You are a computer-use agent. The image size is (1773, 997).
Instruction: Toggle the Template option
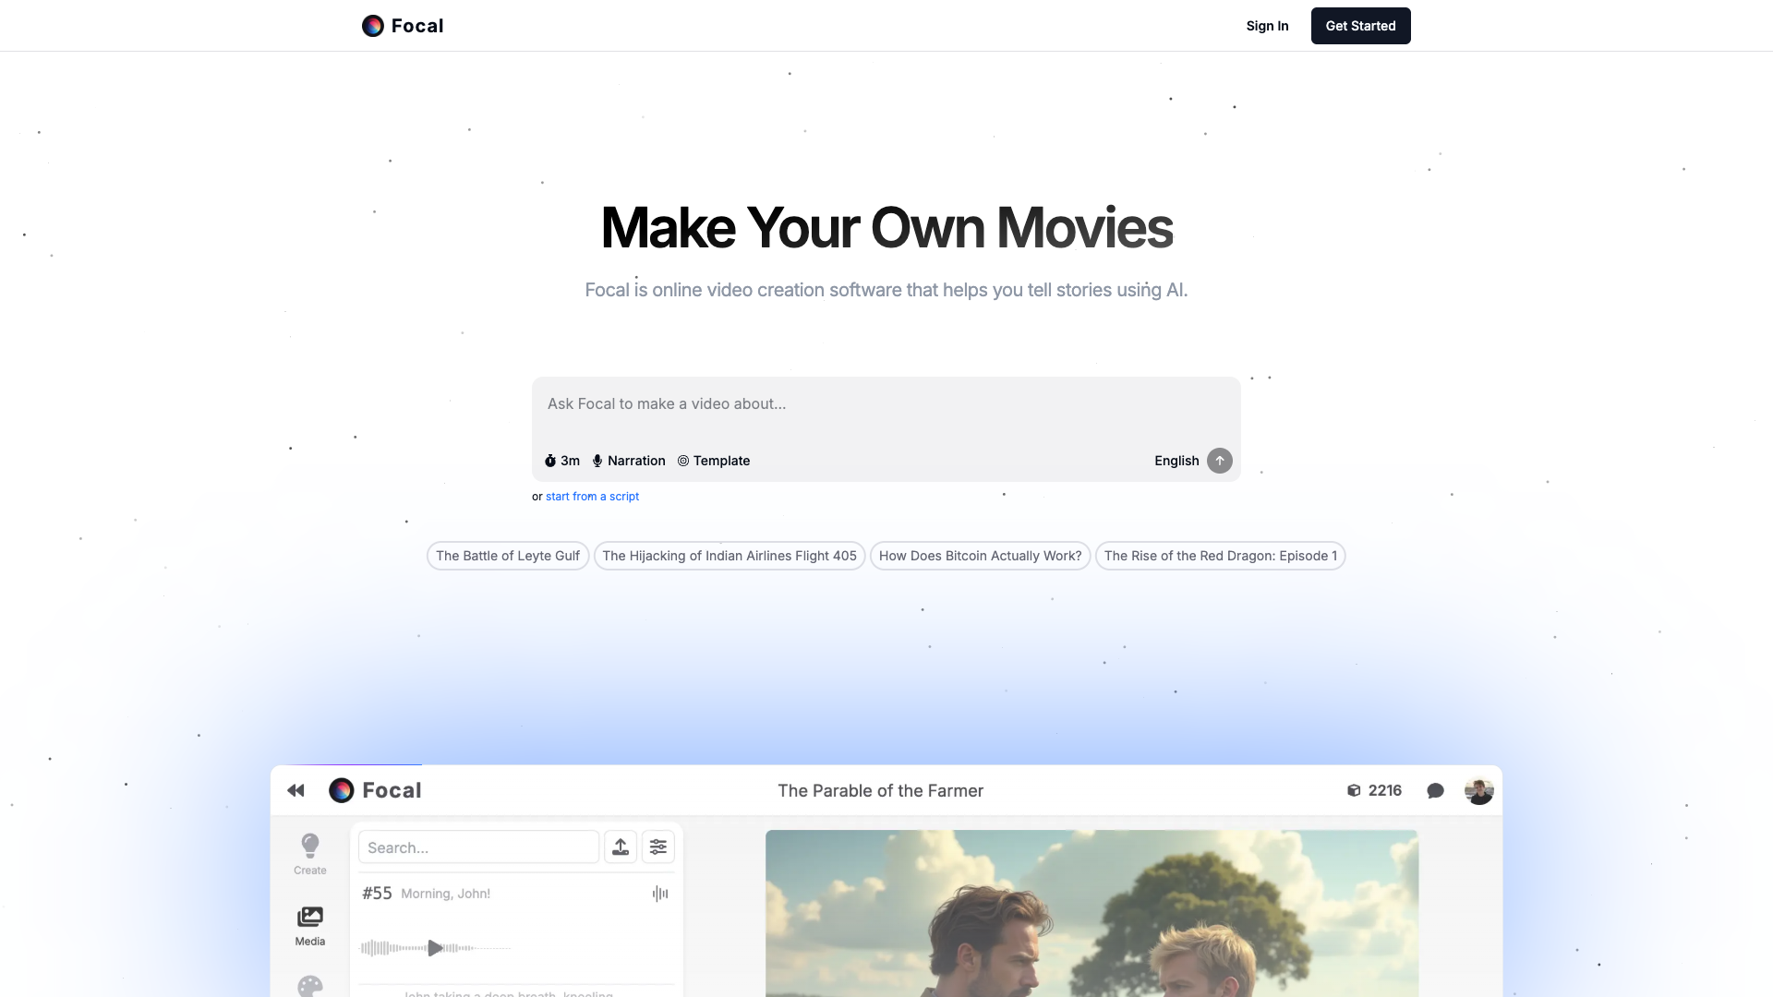[713, 461]
